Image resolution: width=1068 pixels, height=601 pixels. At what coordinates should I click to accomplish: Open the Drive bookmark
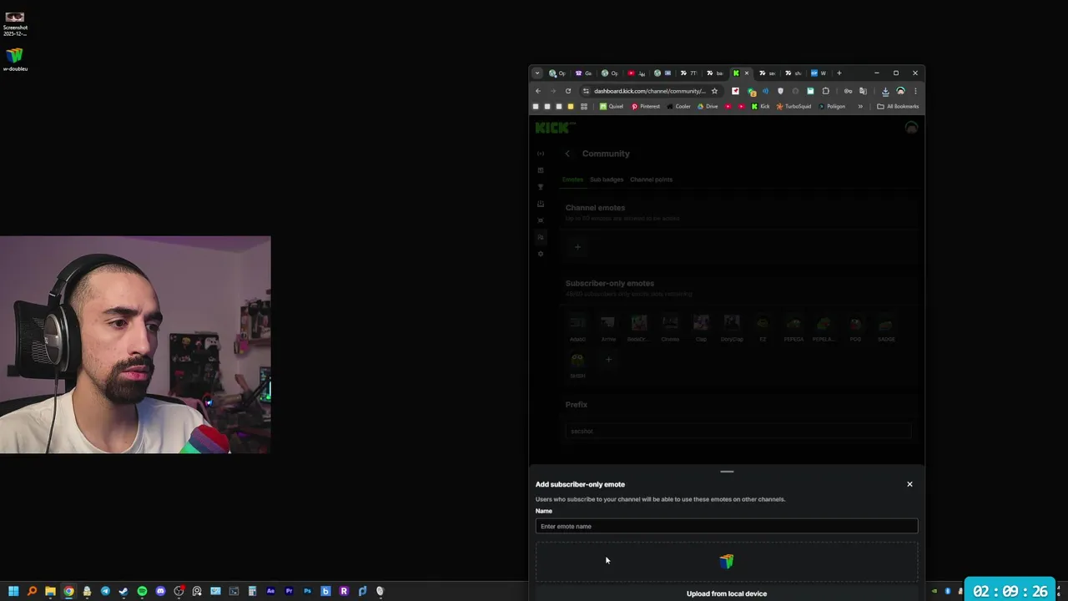pyautogui.click(x=708, y=106)
